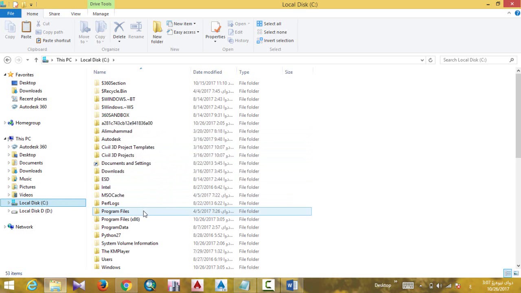The width and height of the screenshot is (521, 293).
Task: Sort by the Type column header
Action: tap(244, 72)
